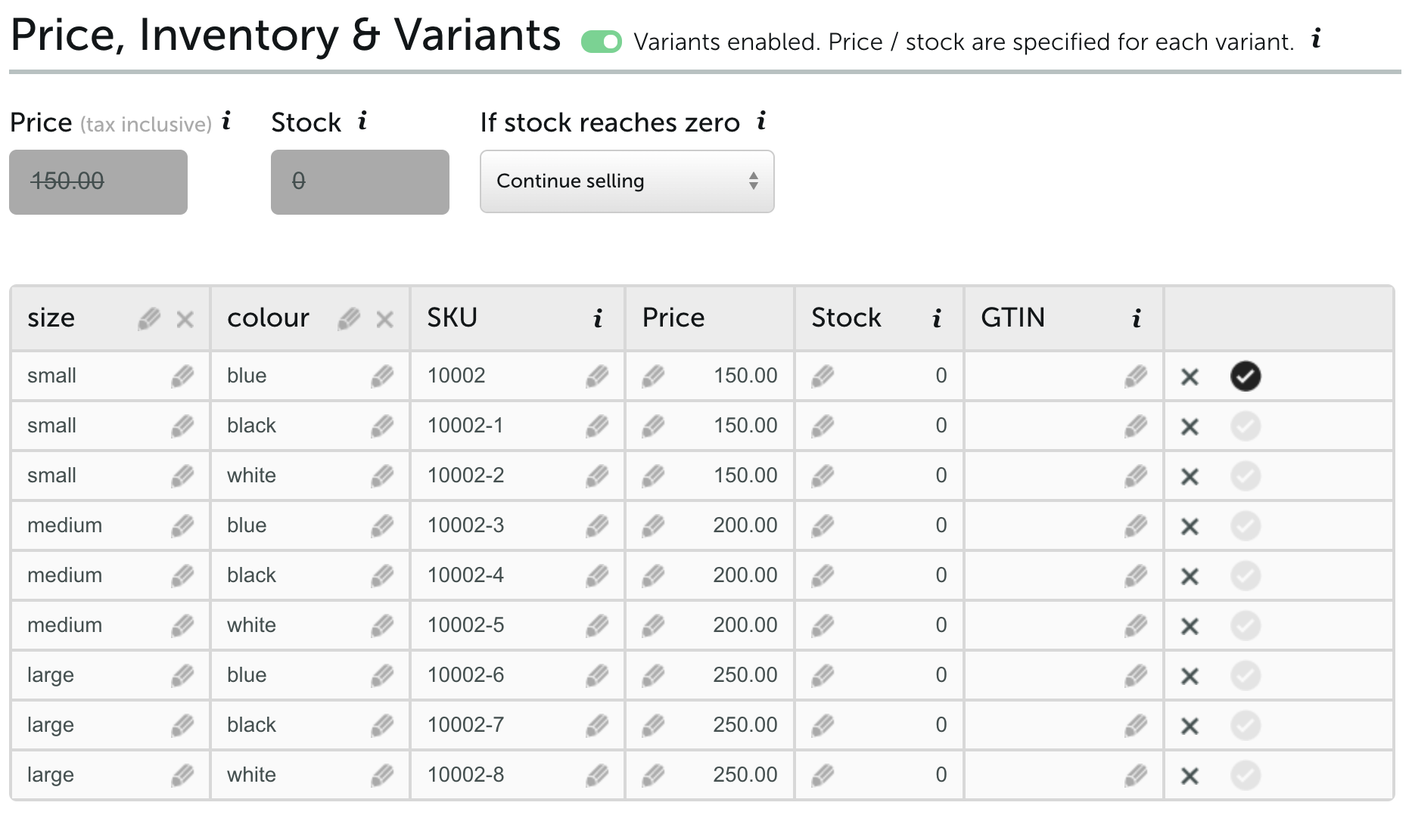Viewport: 1412px width, 821px height.
Task: Edit the price of the small blue variant
Action: coord(653,376)
